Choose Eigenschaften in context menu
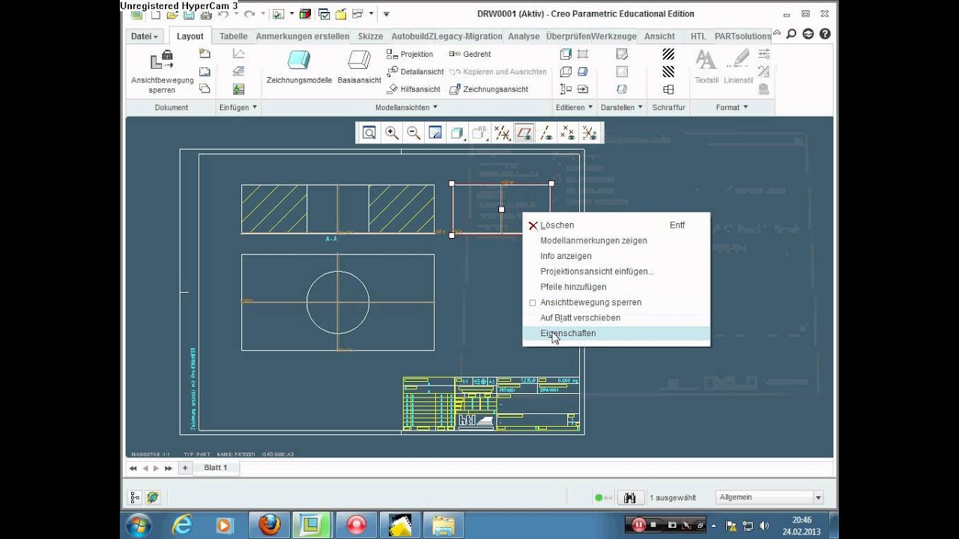This screenshot has height=539, width=959. click(616, 333)
